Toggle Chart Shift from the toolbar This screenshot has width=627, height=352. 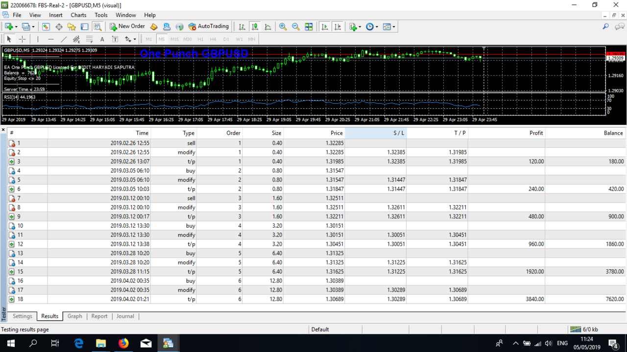click(x=338, y=26)
